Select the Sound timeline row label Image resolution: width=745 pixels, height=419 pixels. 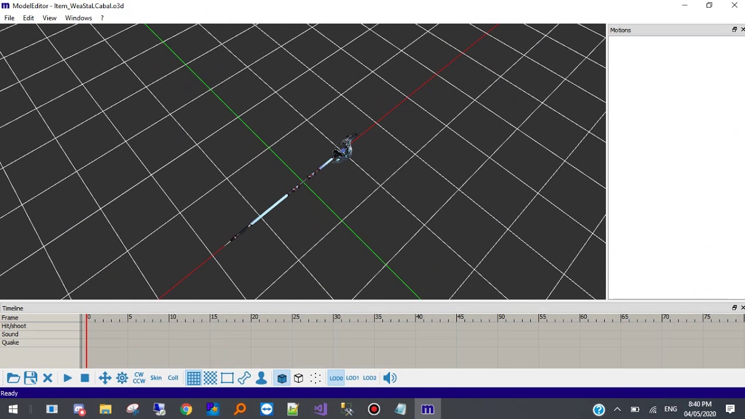coord(10,334)
